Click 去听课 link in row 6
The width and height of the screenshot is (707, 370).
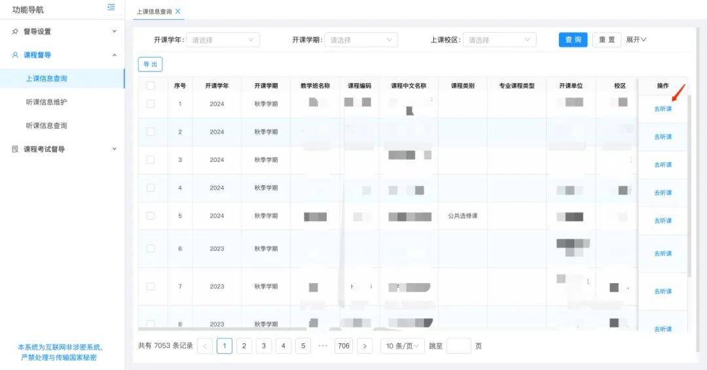662,254
